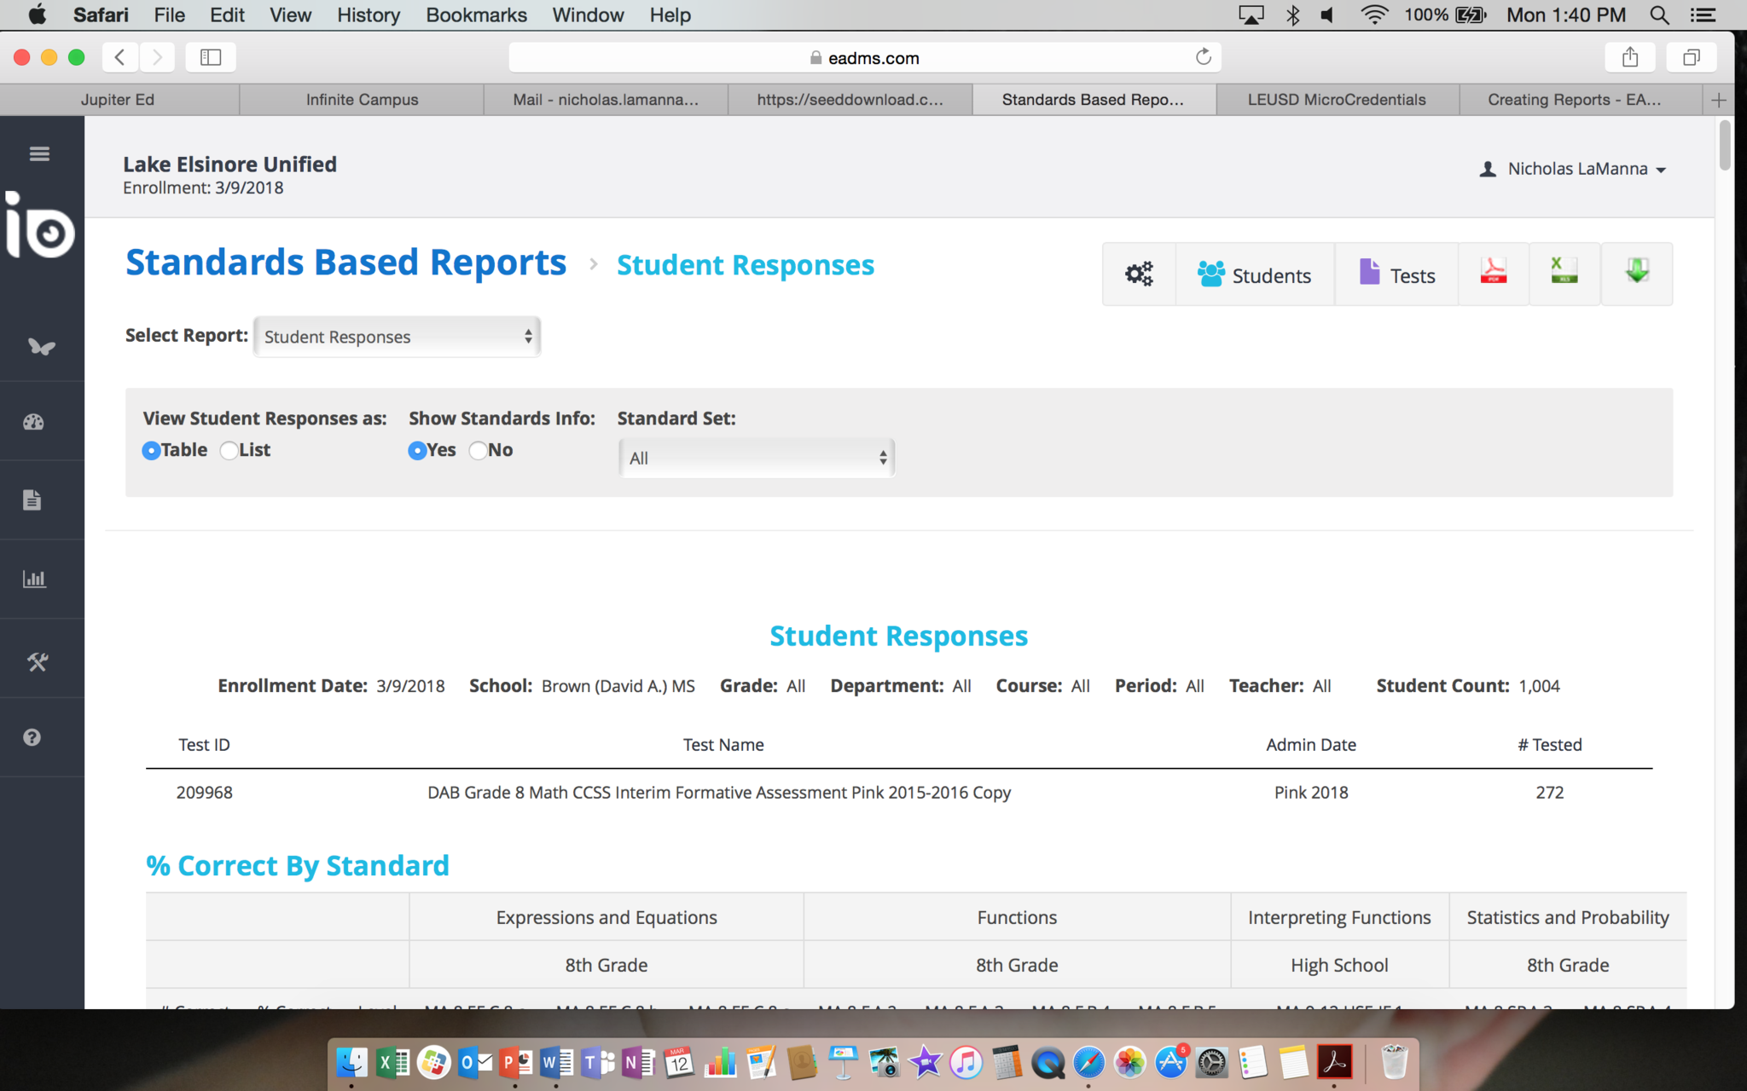Open the Bookmarks menu
Image resolution: width=1747 pixels, height=1091 pixels.
476,15
